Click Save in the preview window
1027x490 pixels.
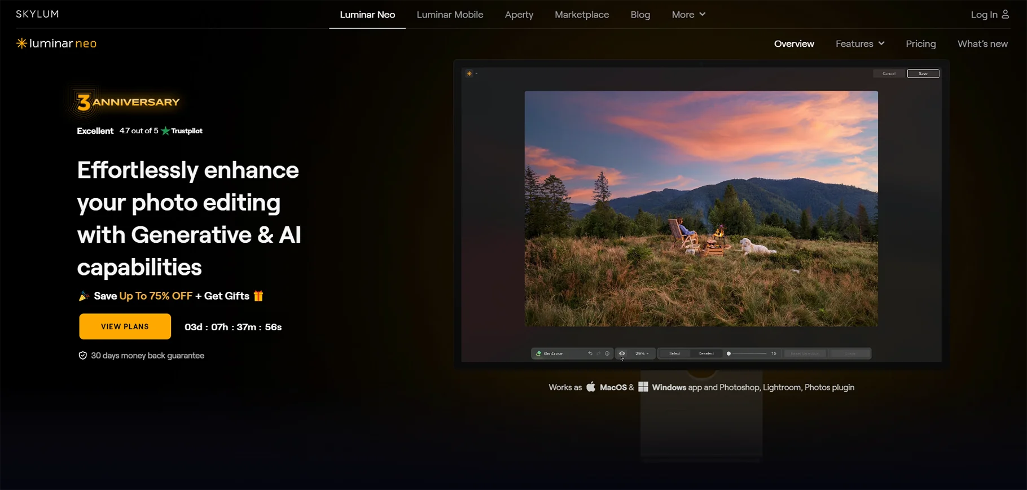coord(923,73)
